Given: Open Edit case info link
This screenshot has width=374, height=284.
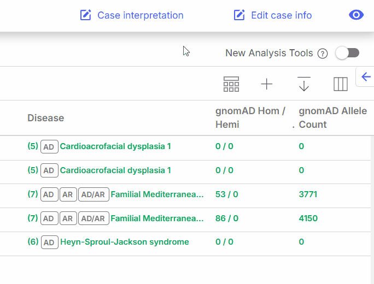Looking at the screenshot, I should [x=281, y=15].
